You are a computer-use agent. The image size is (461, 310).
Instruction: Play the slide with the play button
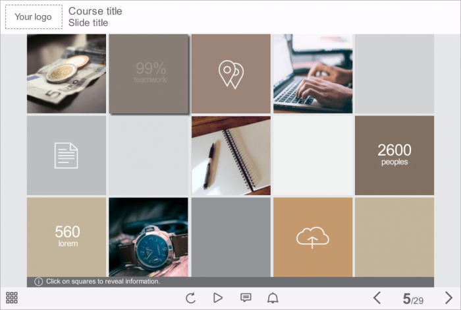[x=218, y=297]
